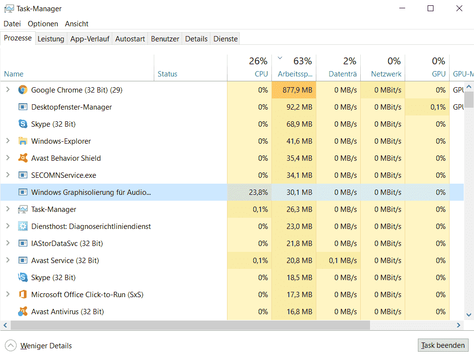
Task: Click the IAStorDataSvc process icon
Action: [22, 243]
